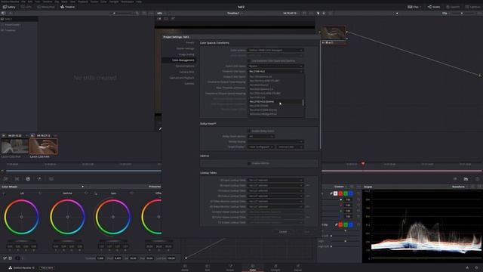This screenshot has width=483, height=272.
Task: Open the Lightbox view
Action: 472,7
